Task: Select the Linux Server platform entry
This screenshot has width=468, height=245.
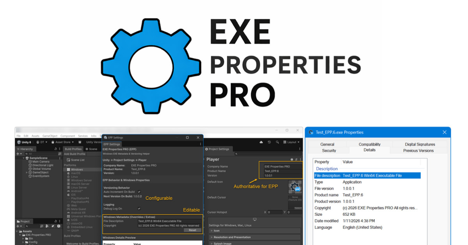Action: pos(76,187)
